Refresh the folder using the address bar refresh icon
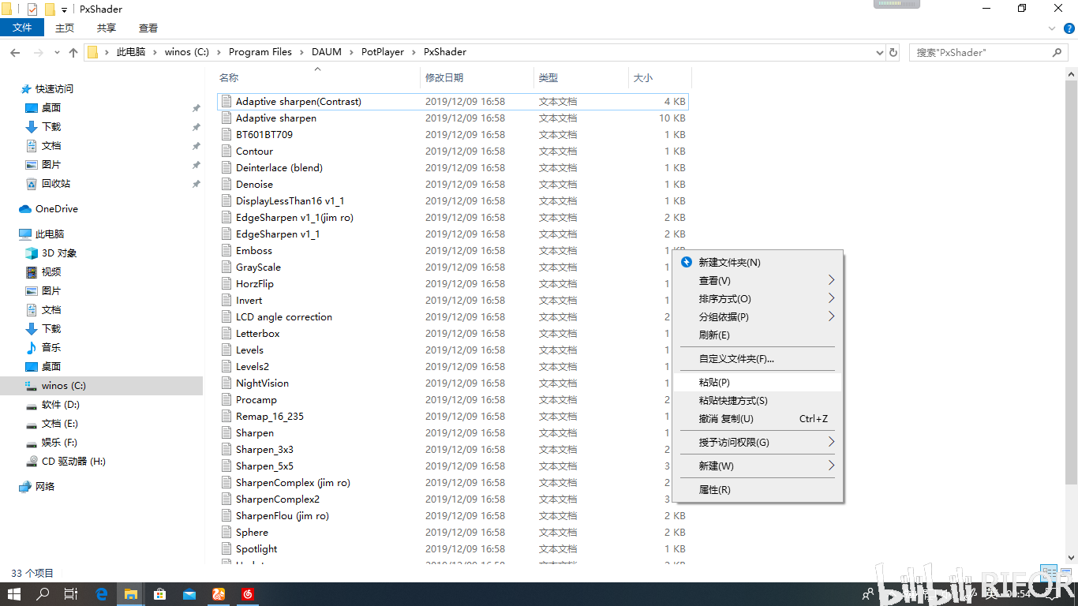Image resolution: width=1078 pixels, height=606 pixels. click(893, 52)
